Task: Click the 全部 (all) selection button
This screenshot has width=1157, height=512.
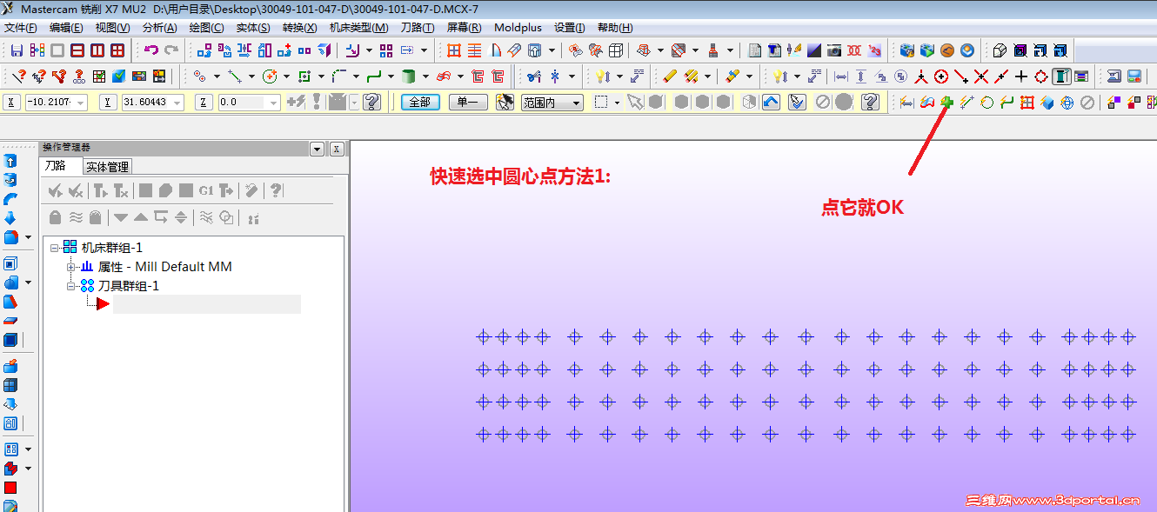Action: (x=420, y=103)
